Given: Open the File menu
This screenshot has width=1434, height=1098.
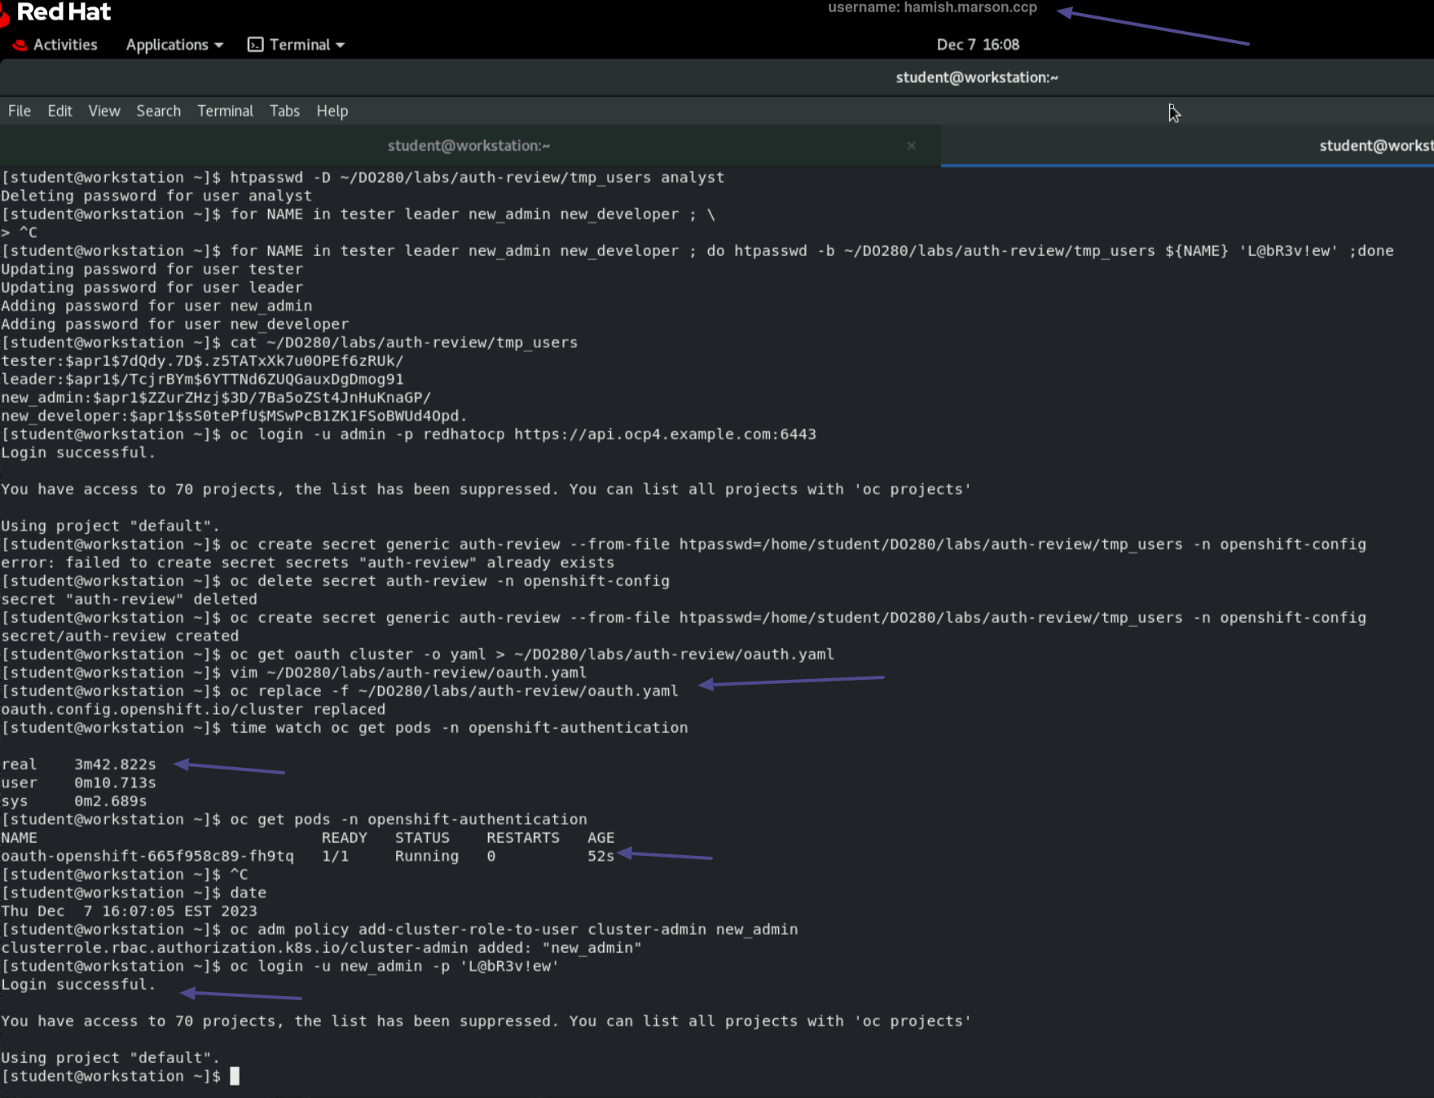Looking at the screenshot, I should (18, 111).
